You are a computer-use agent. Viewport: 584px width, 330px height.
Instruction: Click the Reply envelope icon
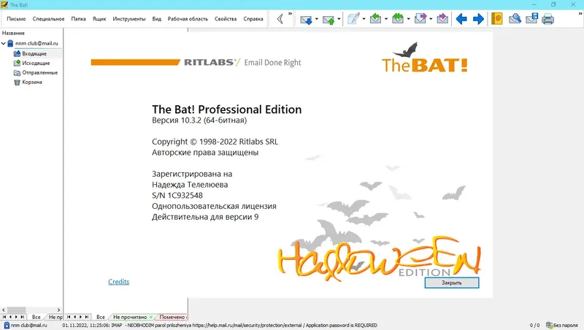pyautogui.click(x=375, y=19)
